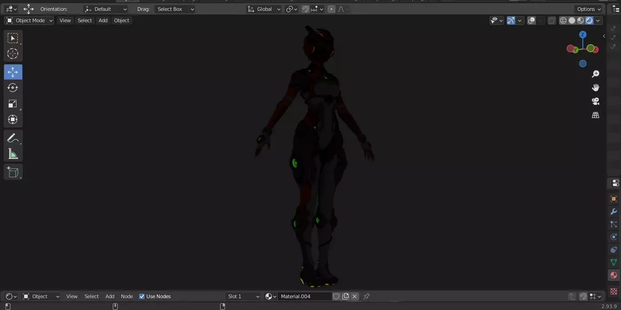The height and width of the screenshot is (310, 621).
Task: Open the node editor Node menu
Action: coord(127,296)
